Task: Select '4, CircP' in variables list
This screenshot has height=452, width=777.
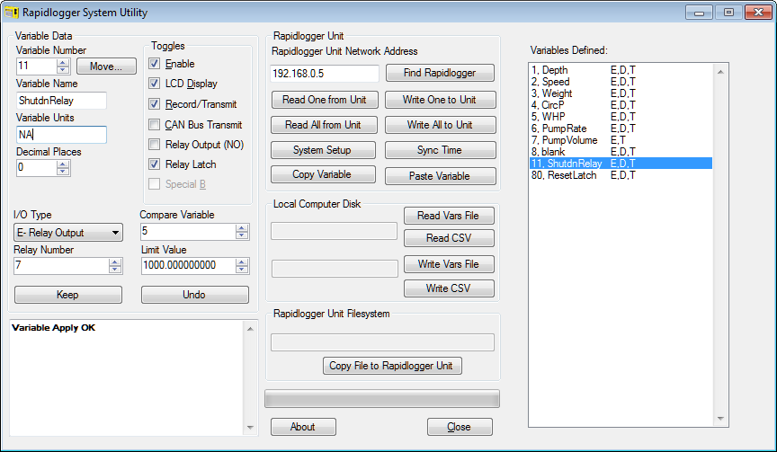Action: pyautogui.click(x=621, y=105)
